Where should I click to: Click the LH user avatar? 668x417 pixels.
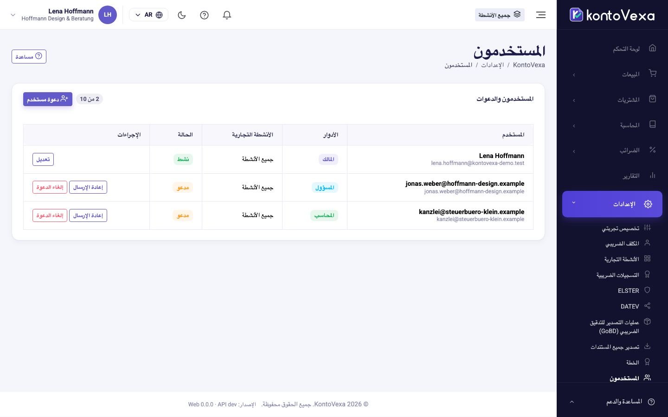[108, 15]
